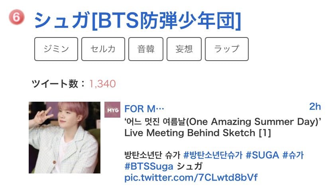Open the #SUGA hashtag link
The height and width of the screenshot is (195, 330).
262,155
